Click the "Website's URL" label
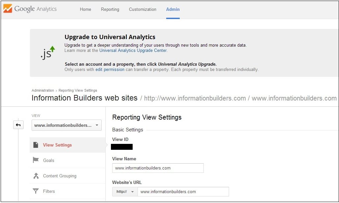Screen dimensions: 339x203 pos(127,182)
